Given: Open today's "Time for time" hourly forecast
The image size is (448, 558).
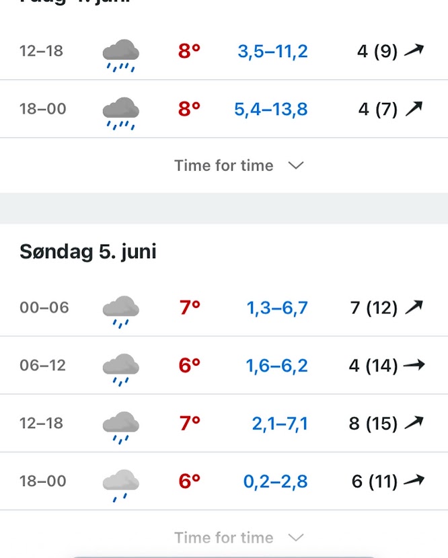Looking at the screenshot, I should point(224,165).
